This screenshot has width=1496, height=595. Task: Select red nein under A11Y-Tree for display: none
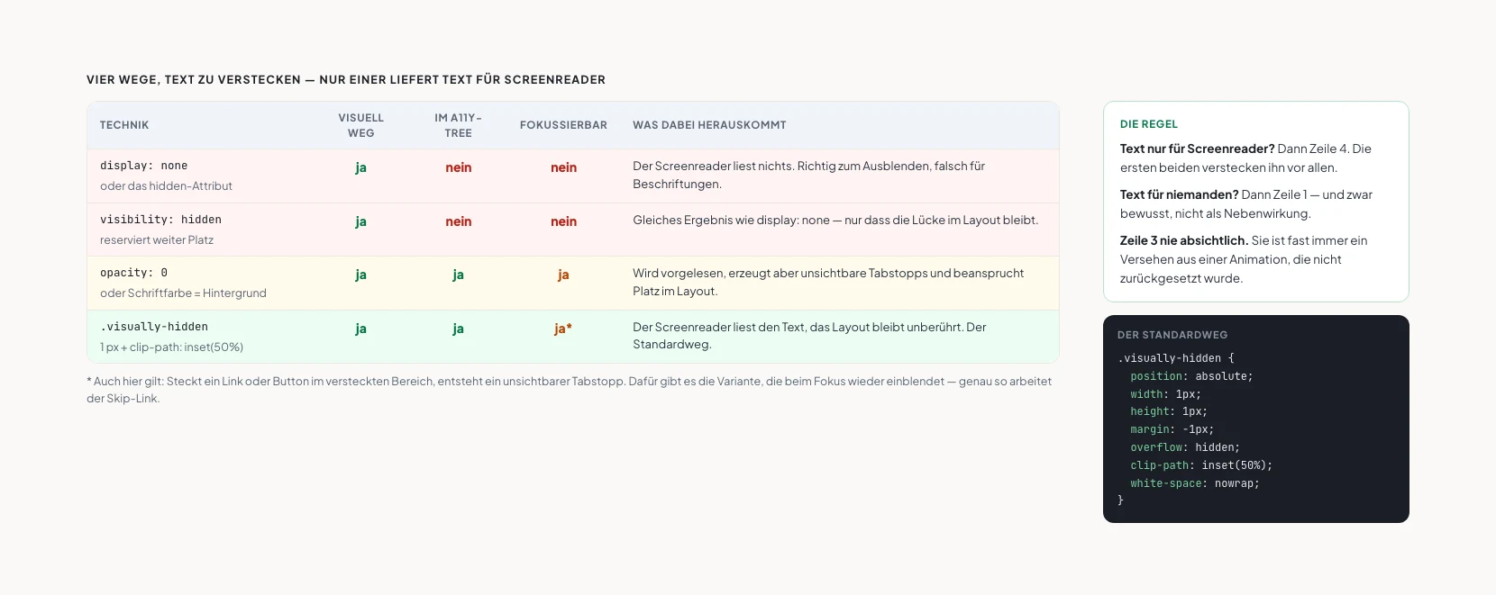(458, 167)
